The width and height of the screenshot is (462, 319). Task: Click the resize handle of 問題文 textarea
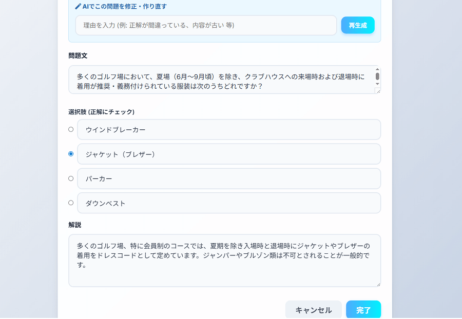click(378, 91)
